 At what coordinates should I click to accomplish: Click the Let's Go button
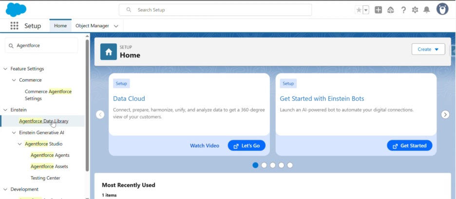click(x=247, y=145)
